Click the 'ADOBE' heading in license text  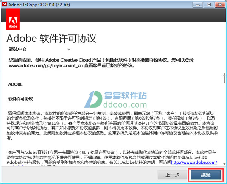(16, 84)
